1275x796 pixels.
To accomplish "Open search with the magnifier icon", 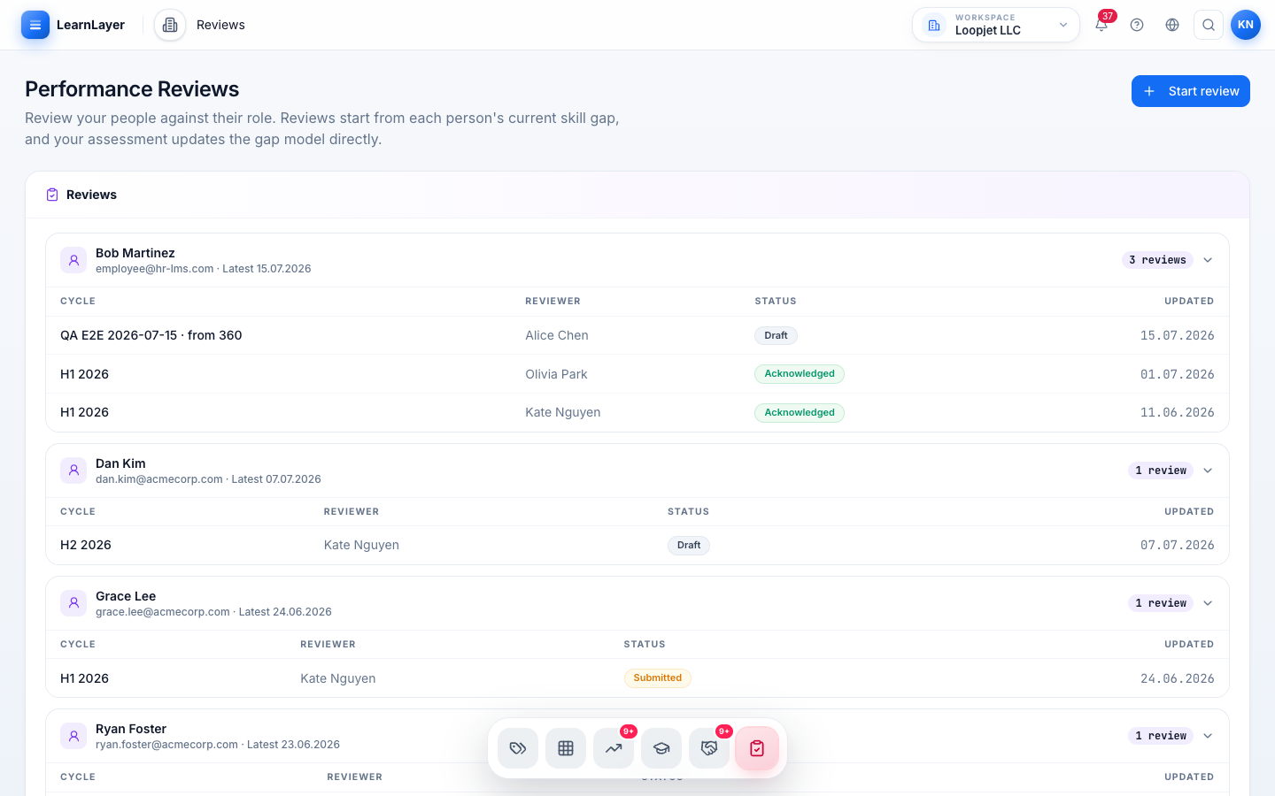I will [x=1209, y=25].
